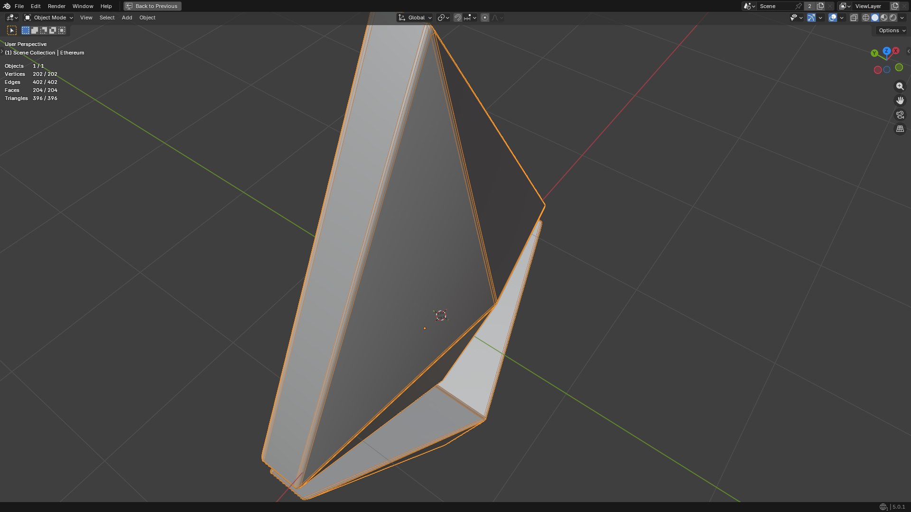Viewport: 911px width, 512px height.
Task: Open the File menu
Action: click(x=19, y=6)
